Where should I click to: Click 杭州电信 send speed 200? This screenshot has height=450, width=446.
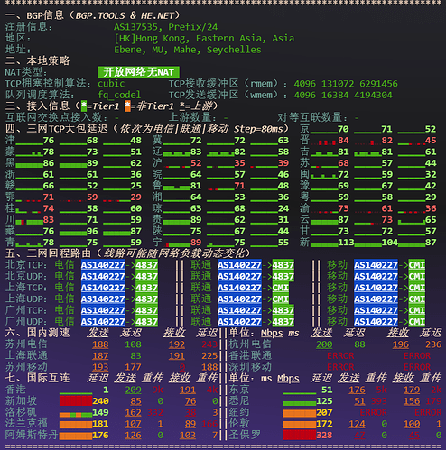[324, 344]
